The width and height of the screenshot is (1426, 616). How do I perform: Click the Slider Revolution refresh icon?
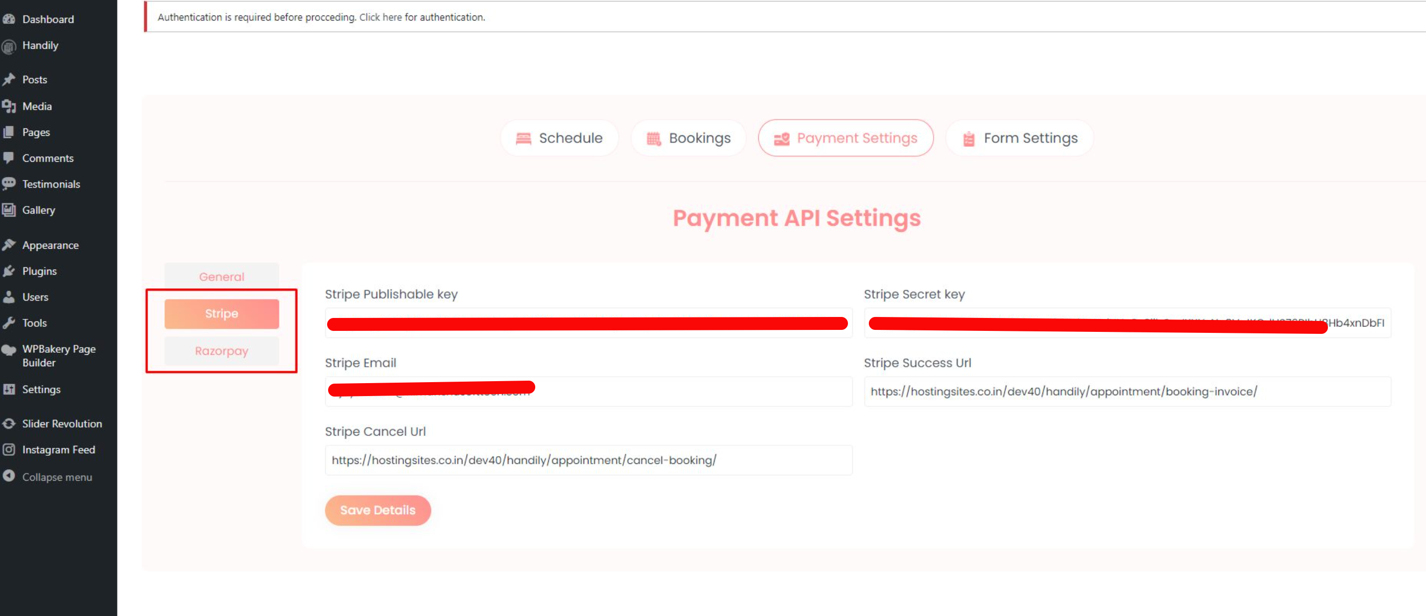(8, 423)
